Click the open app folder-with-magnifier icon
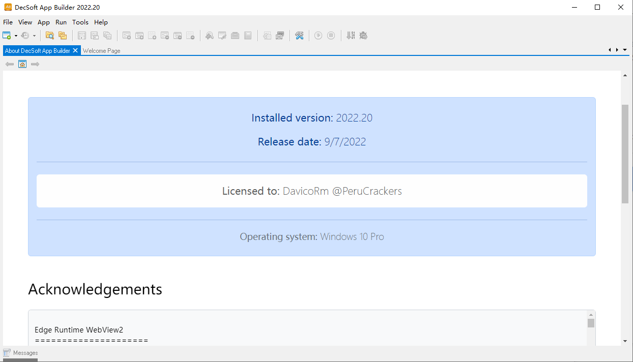The width and height of the screenshot is (633, 362). 50,36
